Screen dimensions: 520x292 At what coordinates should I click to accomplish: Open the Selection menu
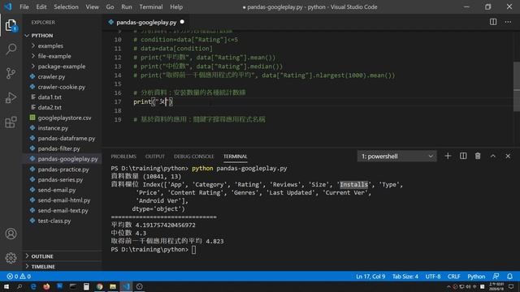coord(66,6)
